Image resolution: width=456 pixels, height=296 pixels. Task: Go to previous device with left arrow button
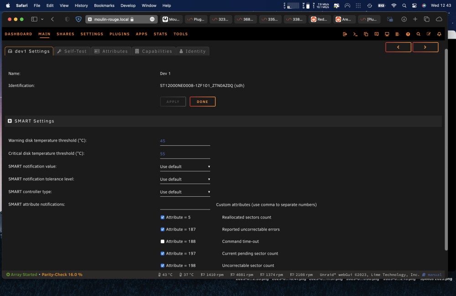[x=398, y=47]
